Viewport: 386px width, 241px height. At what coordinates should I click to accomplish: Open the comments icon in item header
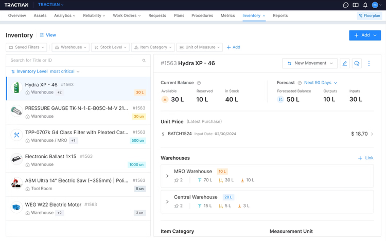(x=357, y=63)
